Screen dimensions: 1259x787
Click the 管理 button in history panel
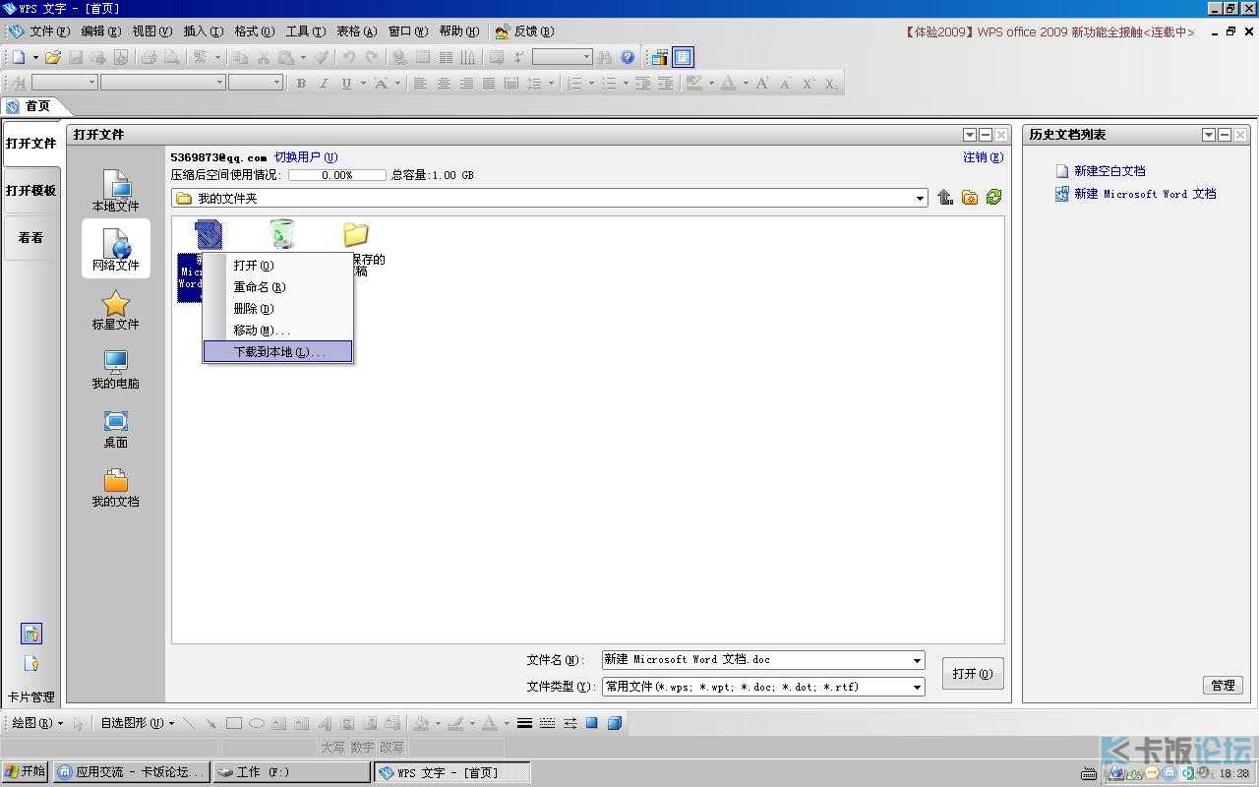1223,686
